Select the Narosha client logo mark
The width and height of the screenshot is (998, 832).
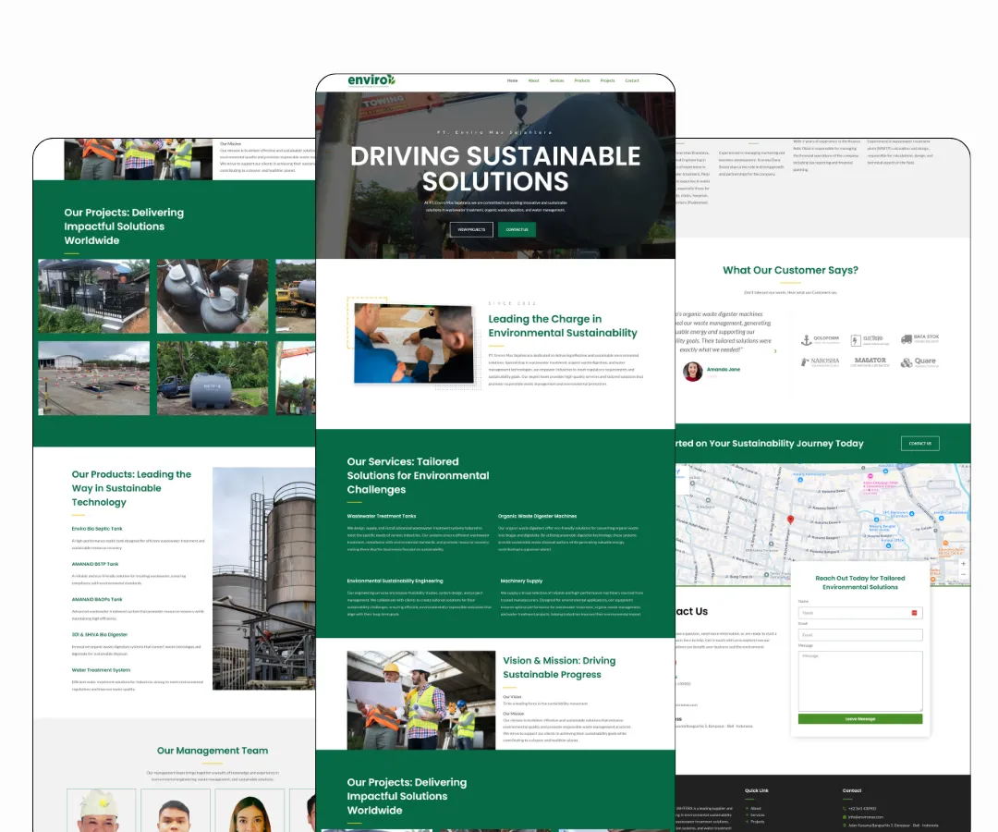coord(805,361)
